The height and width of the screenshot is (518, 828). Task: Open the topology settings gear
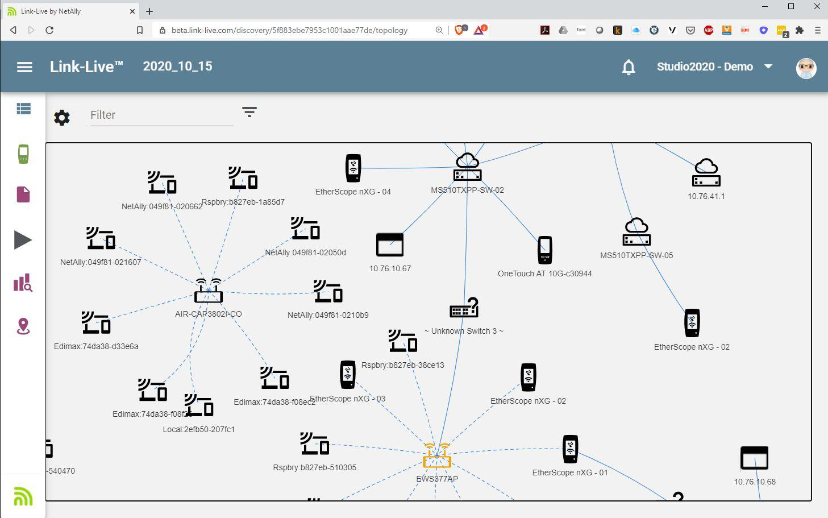click(x=62, y=118)
